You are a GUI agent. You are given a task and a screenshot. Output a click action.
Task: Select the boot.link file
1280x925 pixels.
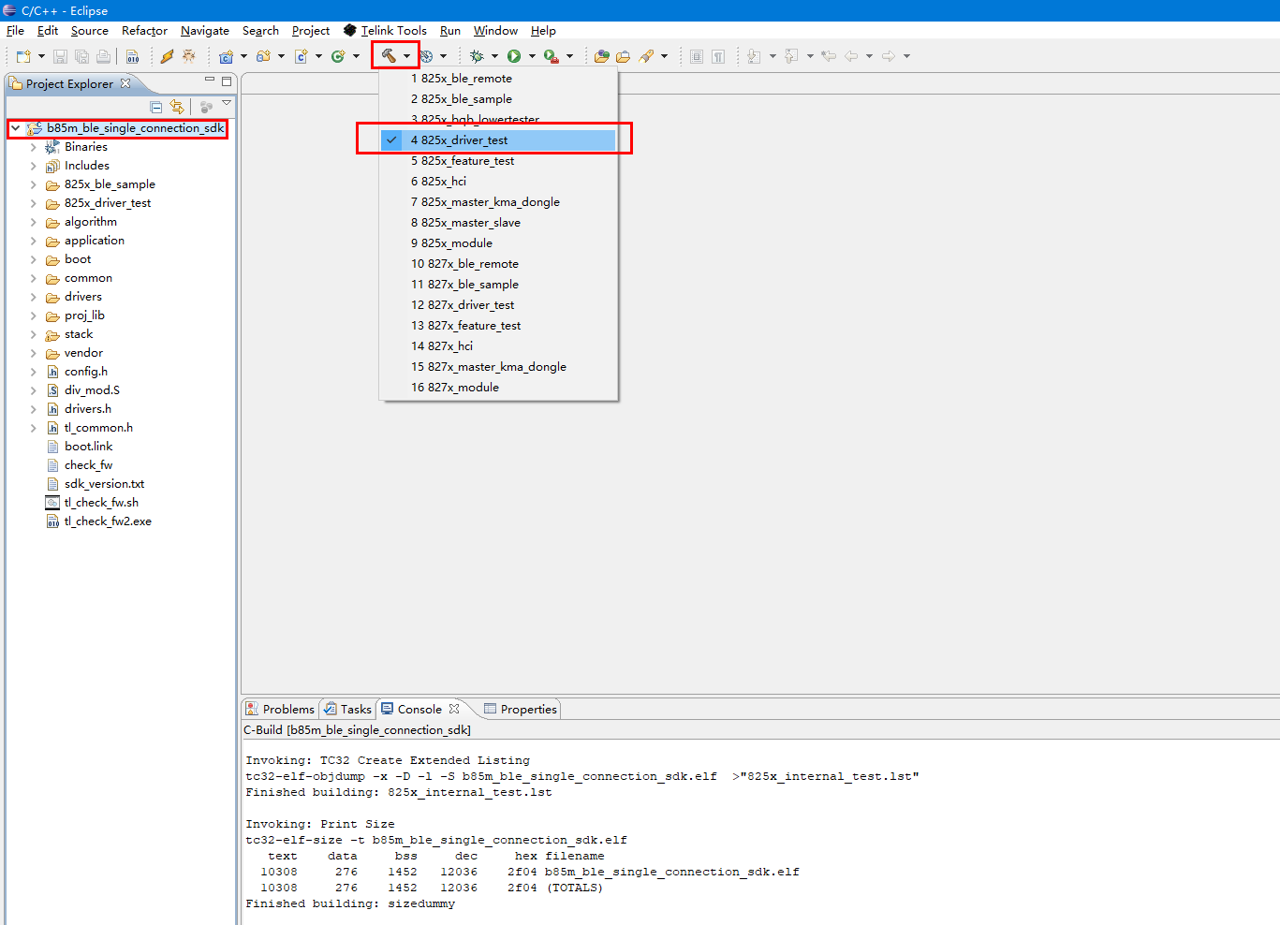pos(89,447)
